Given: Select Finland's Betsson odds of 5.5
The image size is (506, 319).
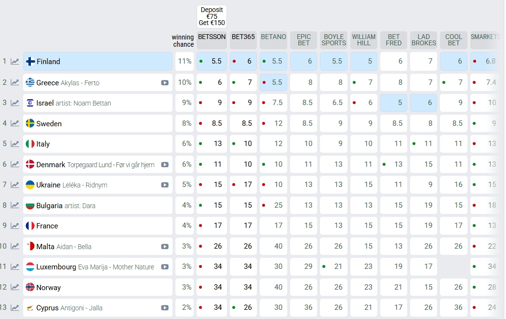Looking at the screenshot, I should (x=212, y=62).
